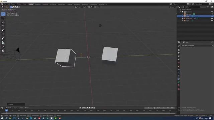This screenshot has height=120, width=214.
Task: Expand the Light item in outliner
Action: (183, 21)
